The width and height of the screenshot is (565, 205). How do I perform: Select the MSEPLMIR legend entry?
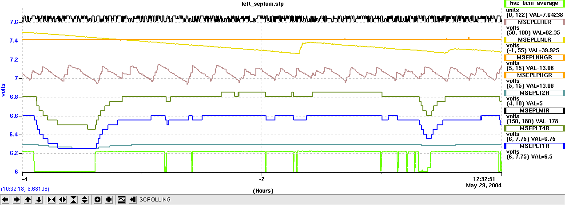tap(535, 110)
